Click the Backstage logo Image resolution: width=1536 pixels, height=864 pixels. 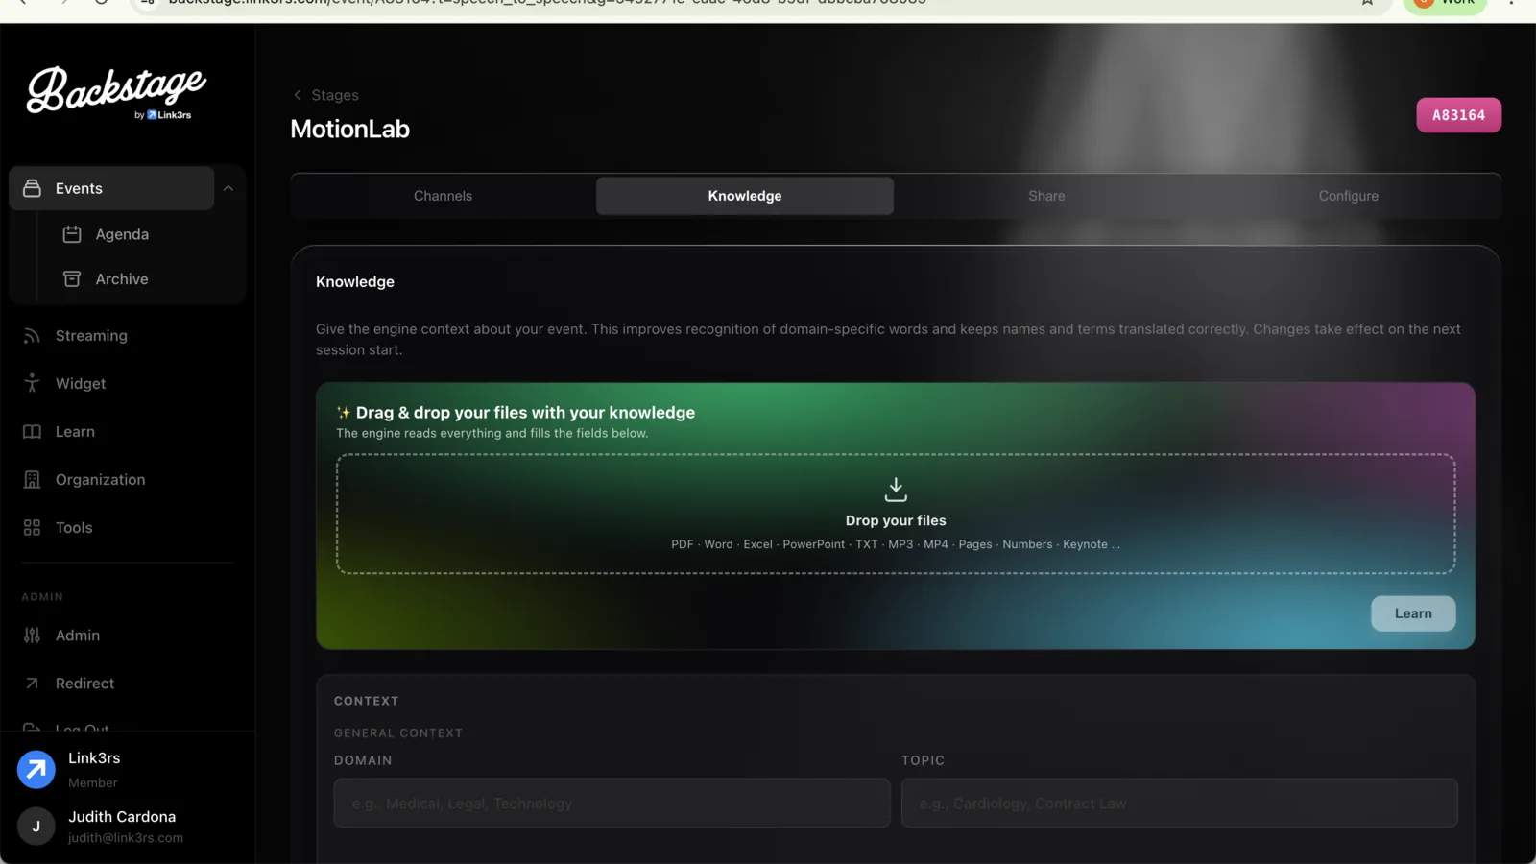pyautogui.click(x=116, y=92)
